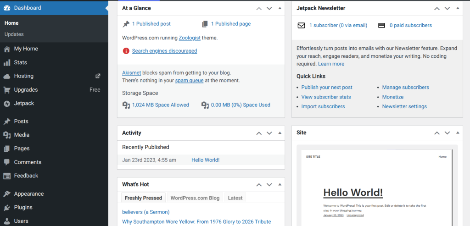Click the Plugins plug icon
The image size is (470, 226).
coord(7,208)
